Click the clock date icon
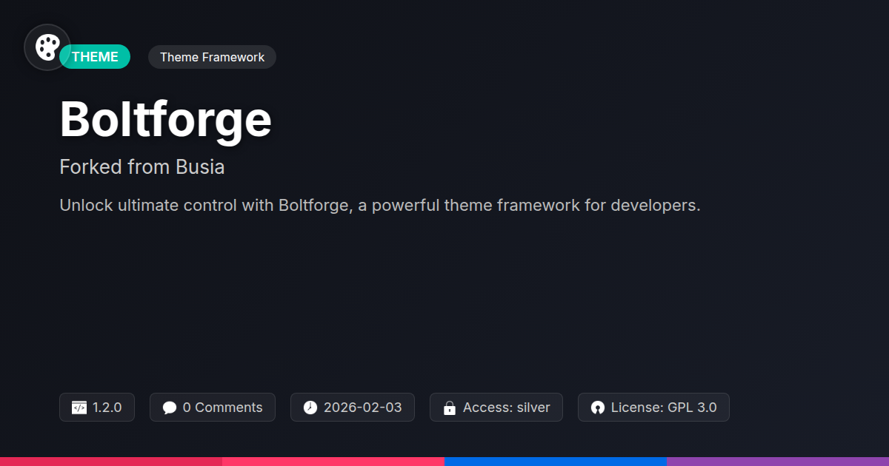Viewport: 889px width, 466px height. click(x=310, y=408)
